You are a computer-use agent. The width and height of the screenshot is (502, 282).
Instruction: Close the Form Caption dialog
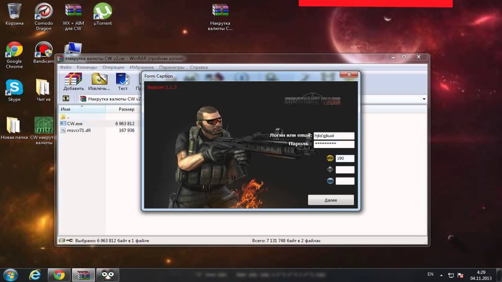[x=348, y=75]
